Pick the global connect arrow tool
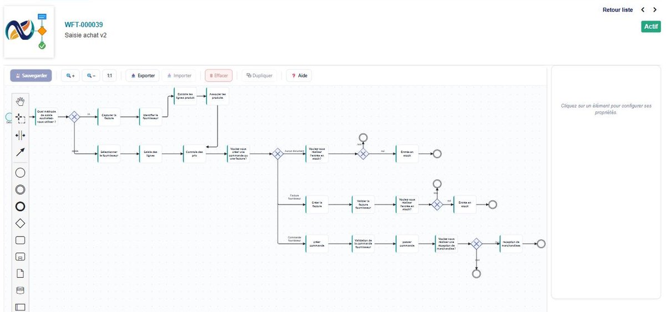Image resolution: width=666 pixels, height=312 pixels. [x=21, y=152]
